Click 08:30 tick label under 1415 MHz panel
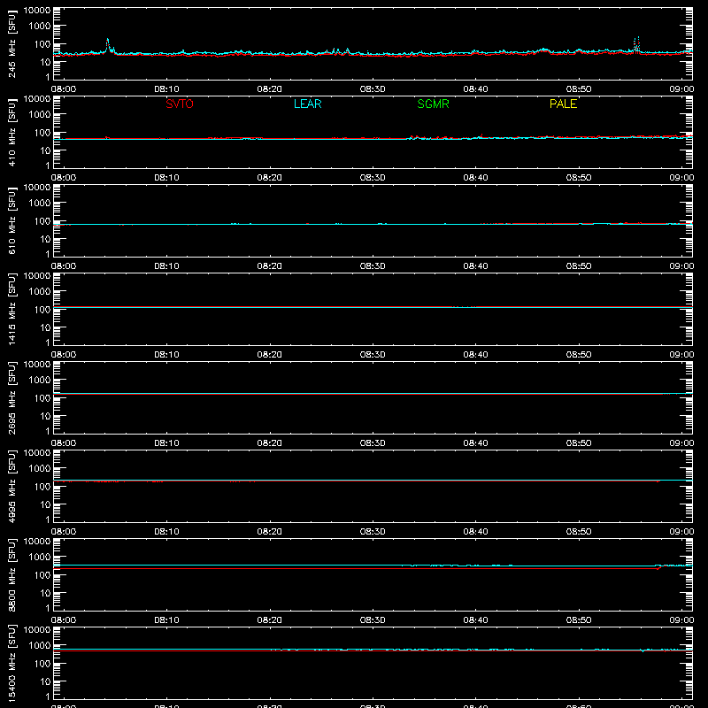 [x=373, y=355]
